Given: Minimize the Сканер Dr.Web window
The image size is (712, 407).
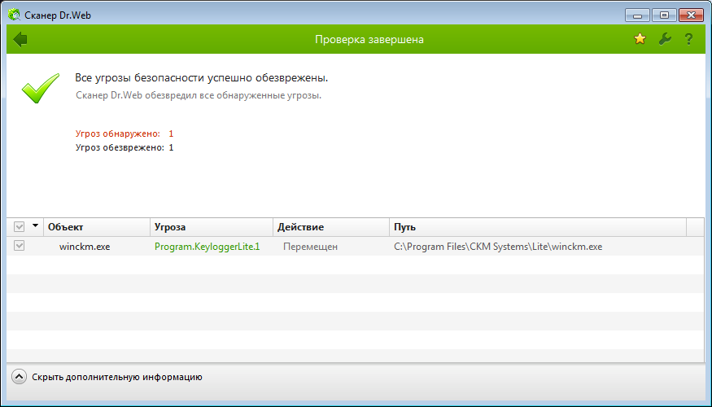Looking at the screenshot, I should click(638, 14).
